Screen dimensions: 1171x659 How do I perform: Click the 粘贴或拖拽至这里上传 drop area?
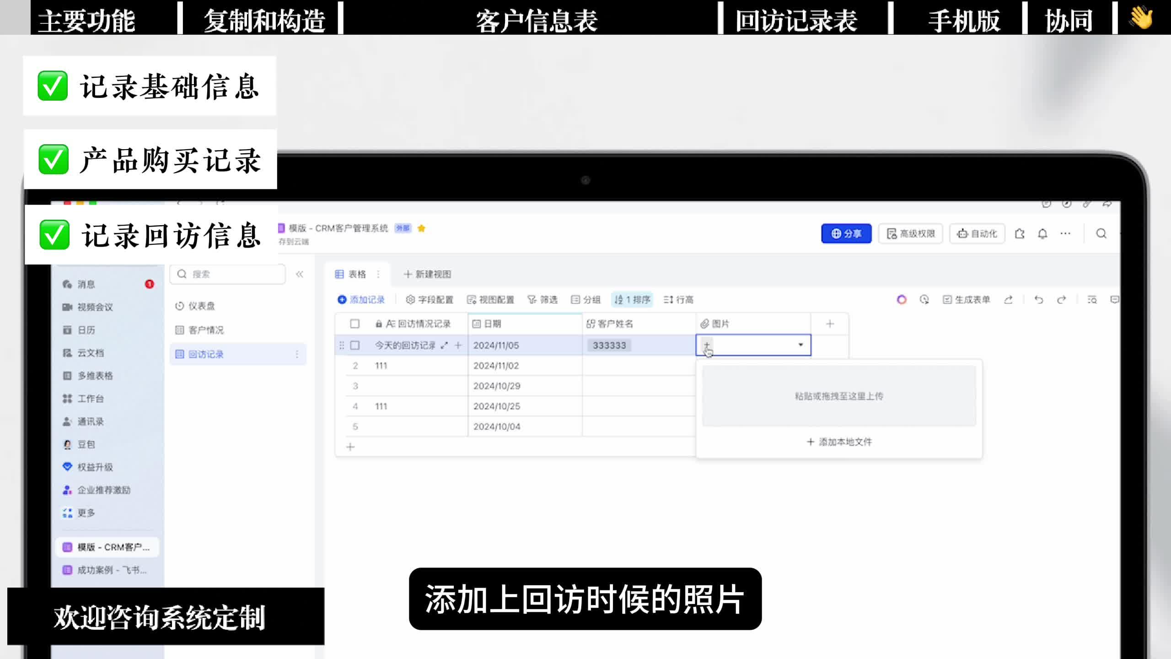[x=839, y=396]
